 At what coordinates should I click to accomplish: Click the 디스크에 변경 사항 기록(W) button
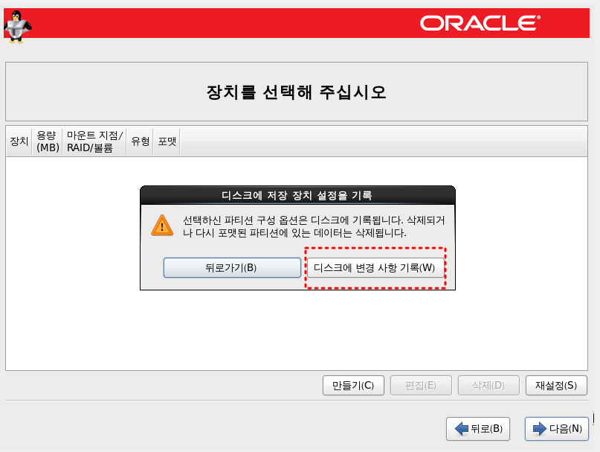pos(375,267)
